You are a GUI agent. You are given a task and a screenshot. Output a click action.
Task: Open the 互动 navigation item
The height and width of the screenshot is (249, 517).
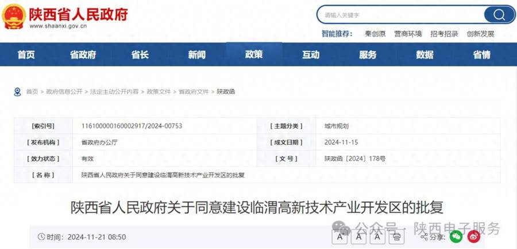[311, 55]
